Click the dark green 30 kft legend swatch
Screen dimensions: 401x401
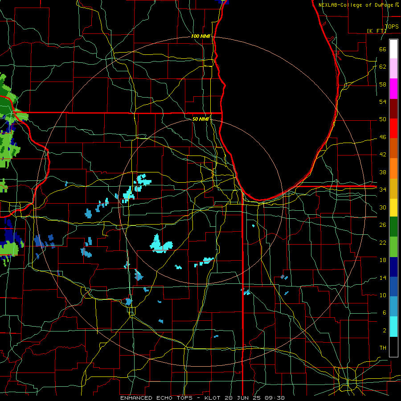(x=393, y=227)
